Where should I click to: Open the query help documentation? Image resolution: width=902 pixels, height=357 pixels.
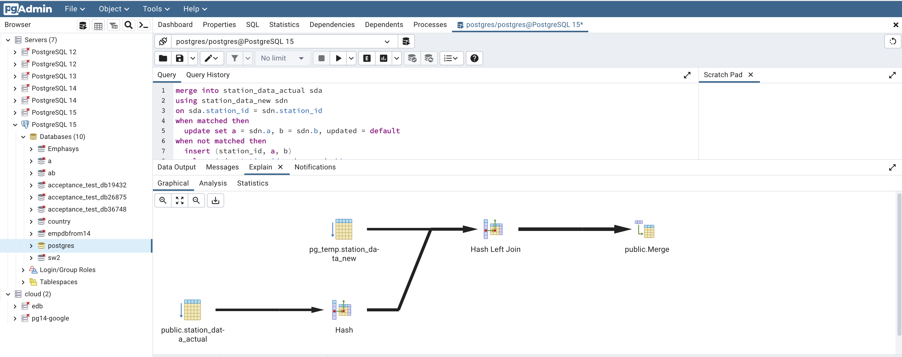(x=474, y=58)
